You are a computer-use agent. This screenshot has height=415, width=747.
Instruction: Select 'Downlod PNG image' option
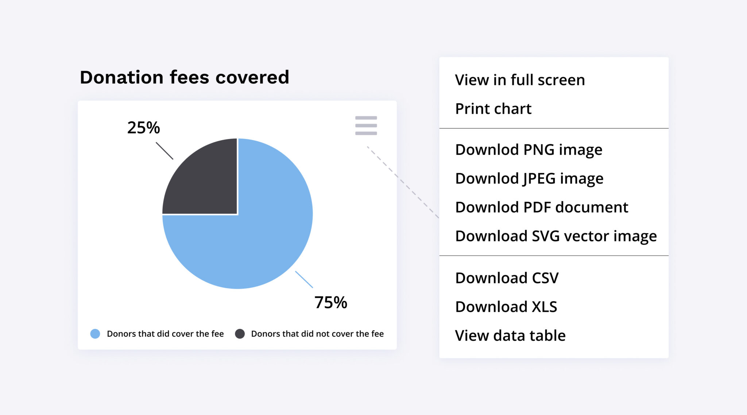coord(529,150)
